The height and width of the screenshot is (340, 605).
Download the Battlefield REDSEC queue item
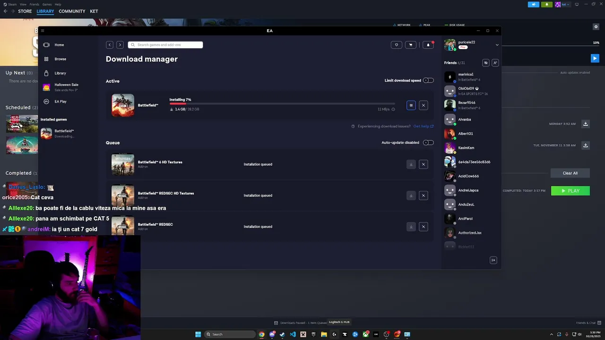point(411,227)
